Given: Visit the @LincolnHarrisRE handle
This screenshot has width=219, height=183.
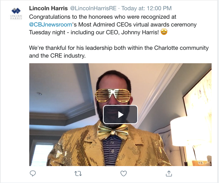Looking at the screenshot, I should click(x=90, y=8).
